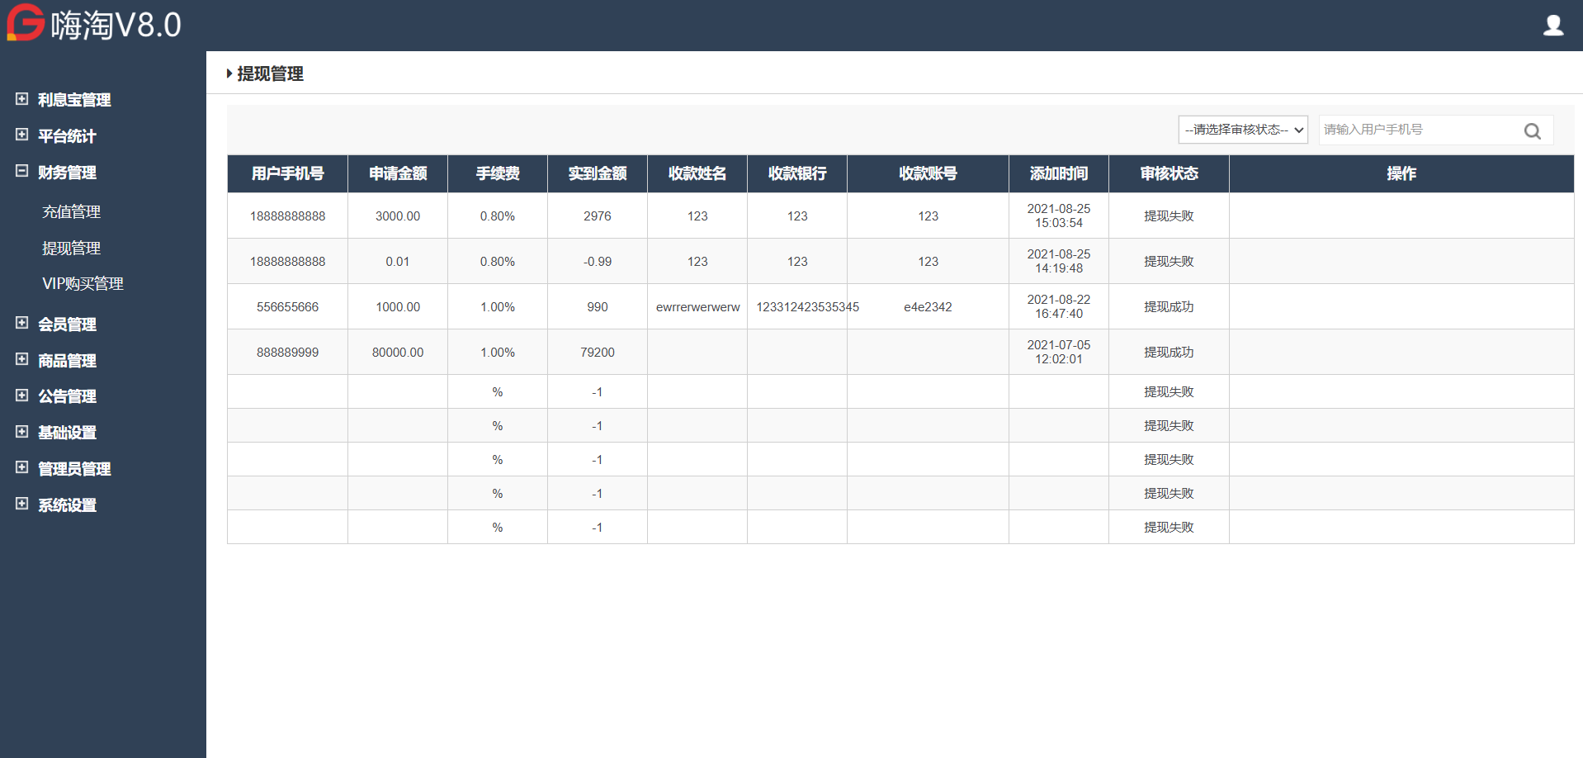Click amount 0.01 cell

pyautogui.click(x=398, y=262)
